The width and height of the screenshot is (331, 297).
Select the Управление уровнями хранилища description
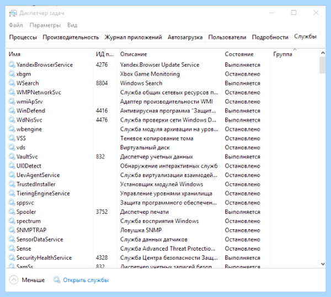point(166,193)
